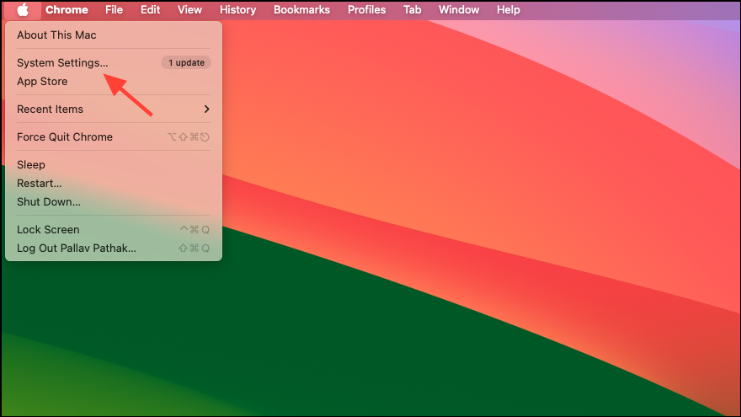
Task: Open the Window menu
Action: click(x=459, y=9)
